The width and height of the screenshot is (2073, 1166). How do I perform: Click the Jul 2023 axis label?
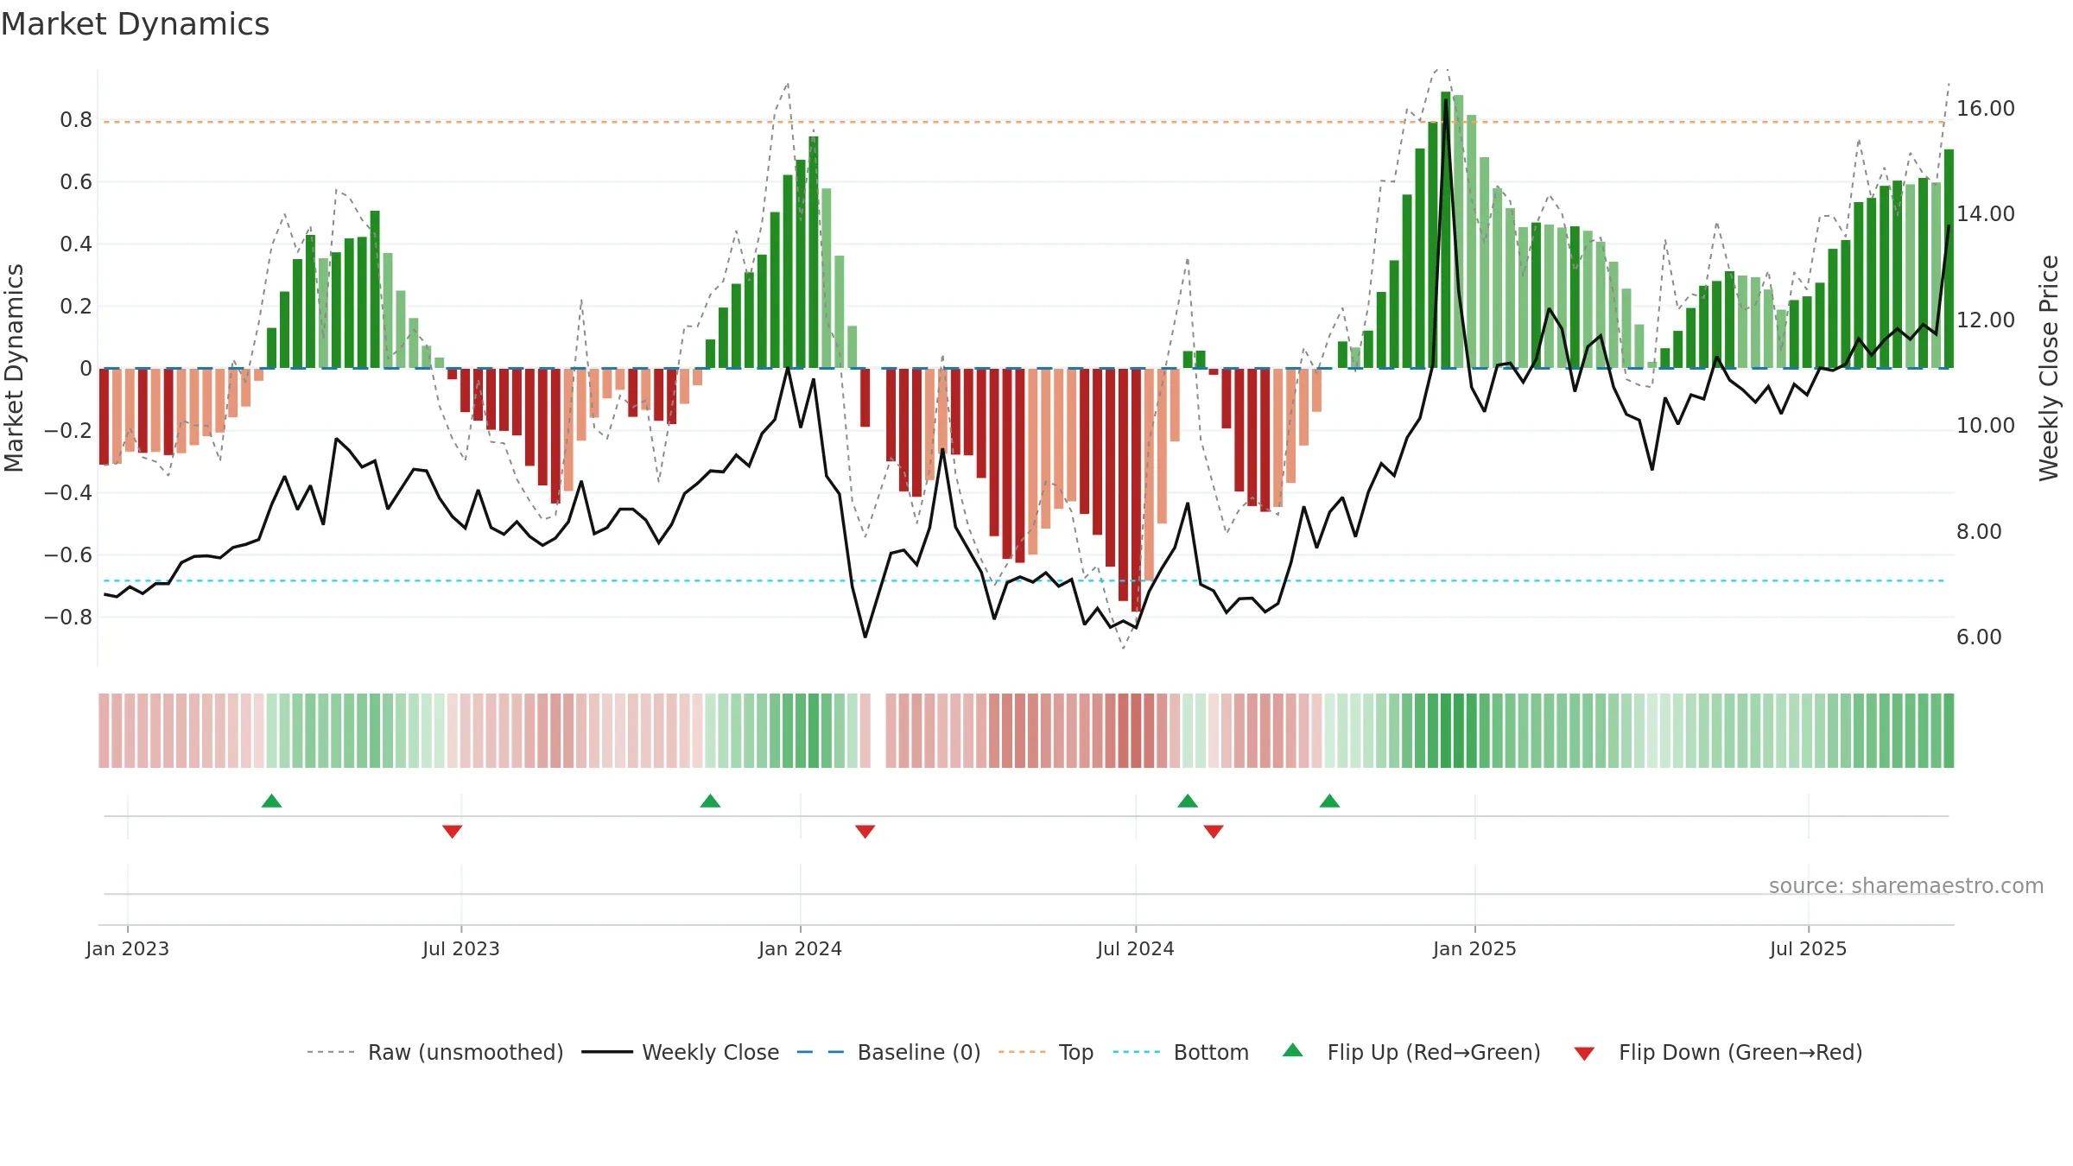coord(461,948)
